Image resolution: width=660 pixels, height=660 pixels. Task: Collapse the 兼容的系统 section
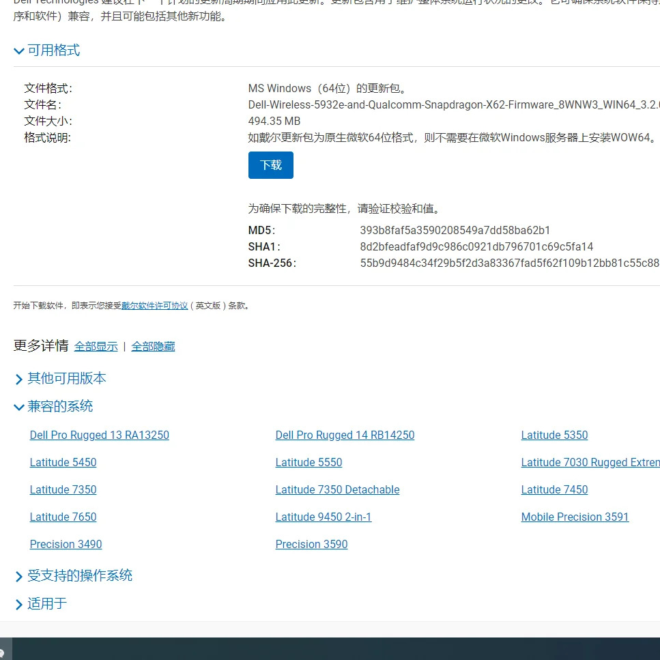tap(53, 406)
